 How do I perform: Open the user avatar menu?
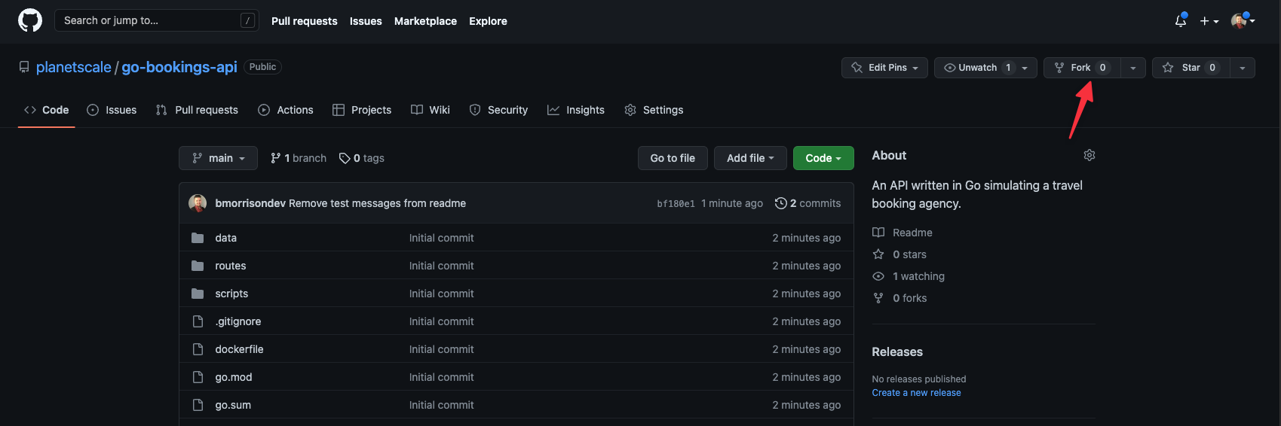1243,21
